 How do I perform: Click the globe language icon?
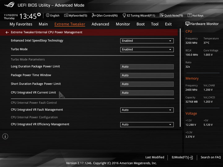48,15
